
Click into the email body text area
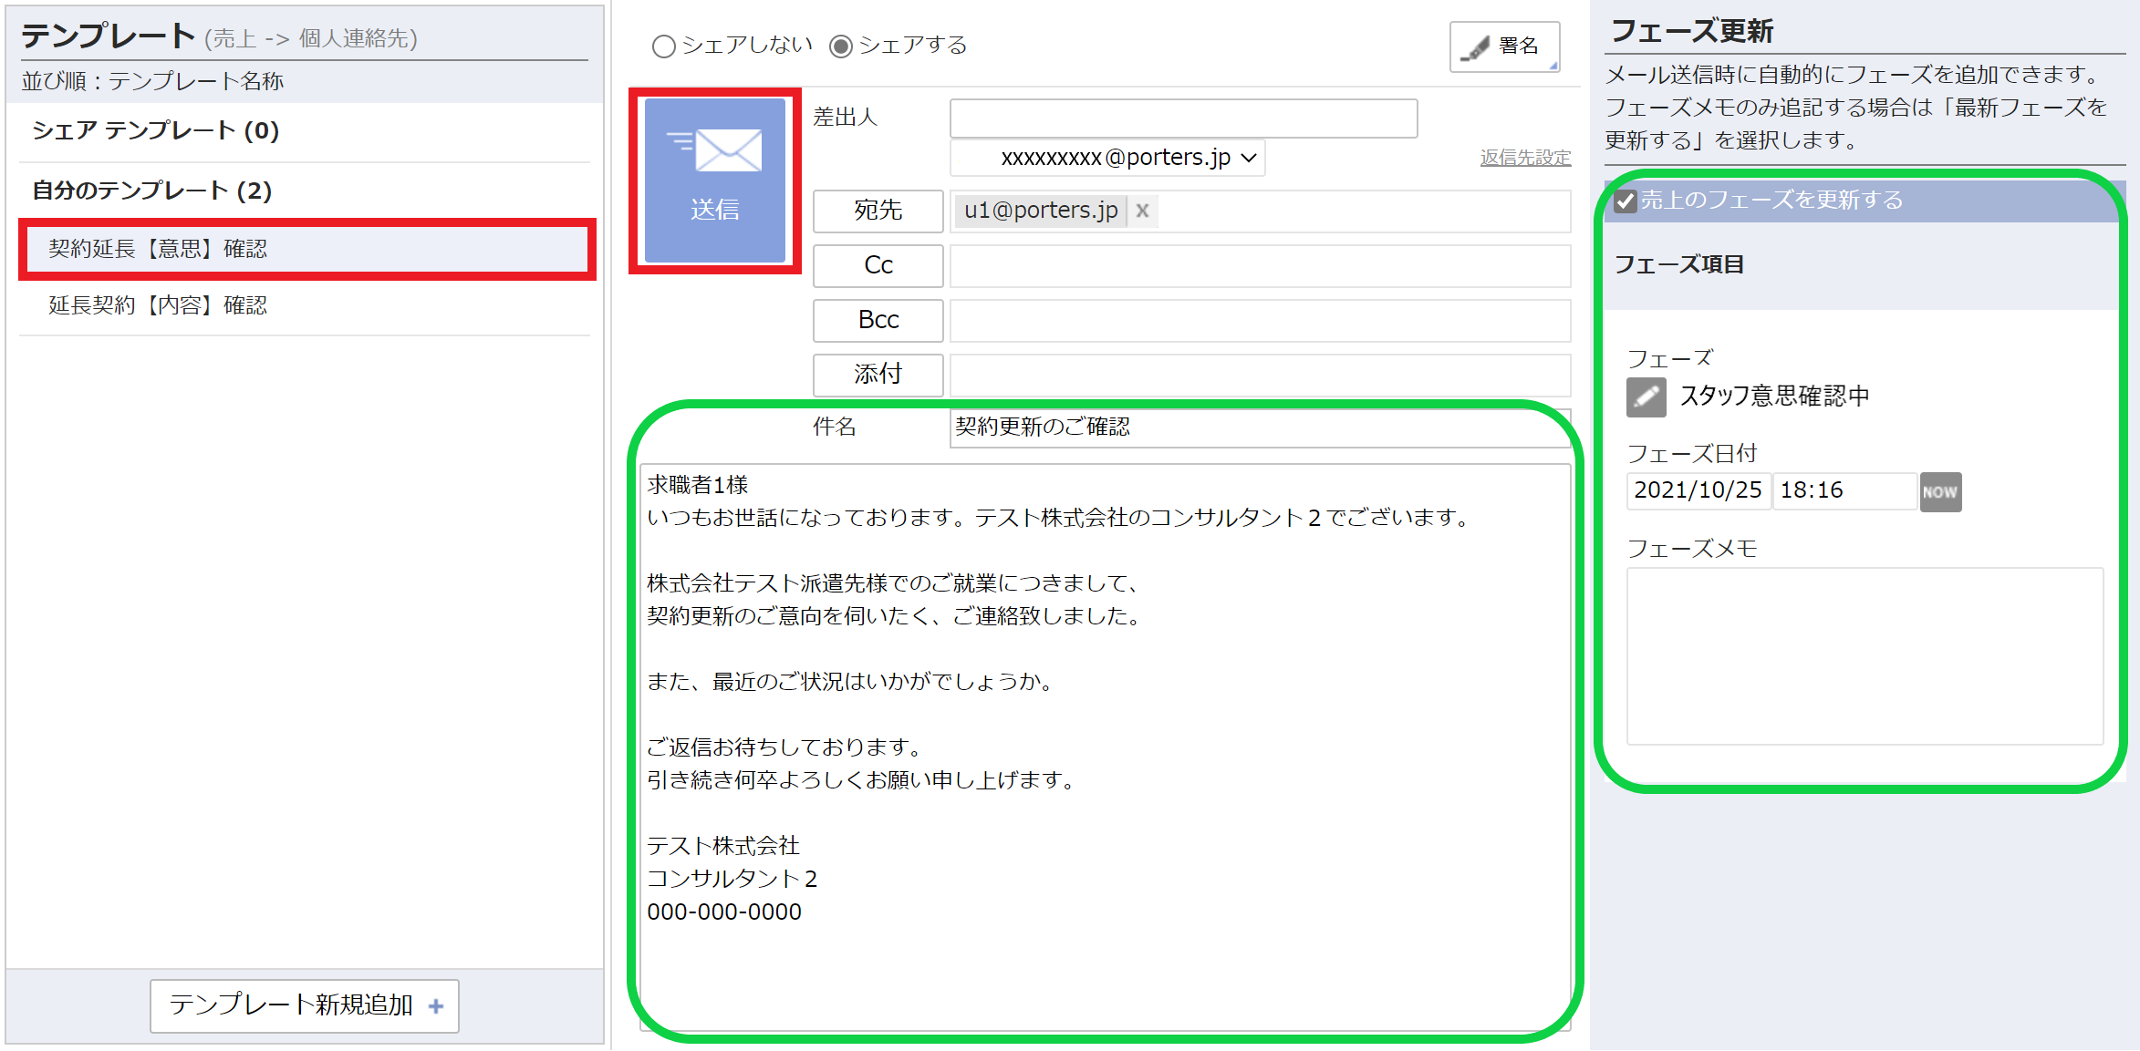click(1106, 747)
